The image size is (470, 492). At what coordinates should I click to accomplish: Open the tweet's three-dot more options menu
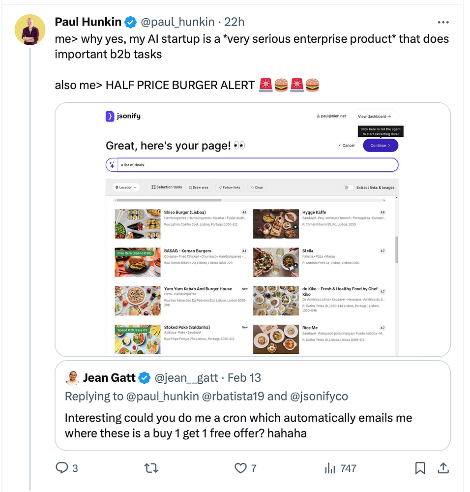(443, 22)
